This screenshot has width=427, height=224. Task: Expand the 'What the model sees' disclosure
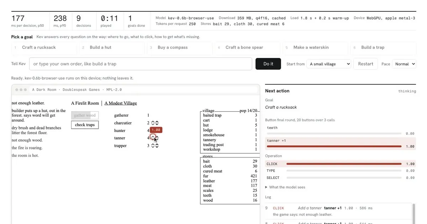[x=285, y=187]
